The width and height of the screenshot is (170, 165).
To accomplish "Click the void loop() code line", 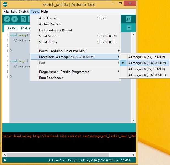I will (19, 61).
